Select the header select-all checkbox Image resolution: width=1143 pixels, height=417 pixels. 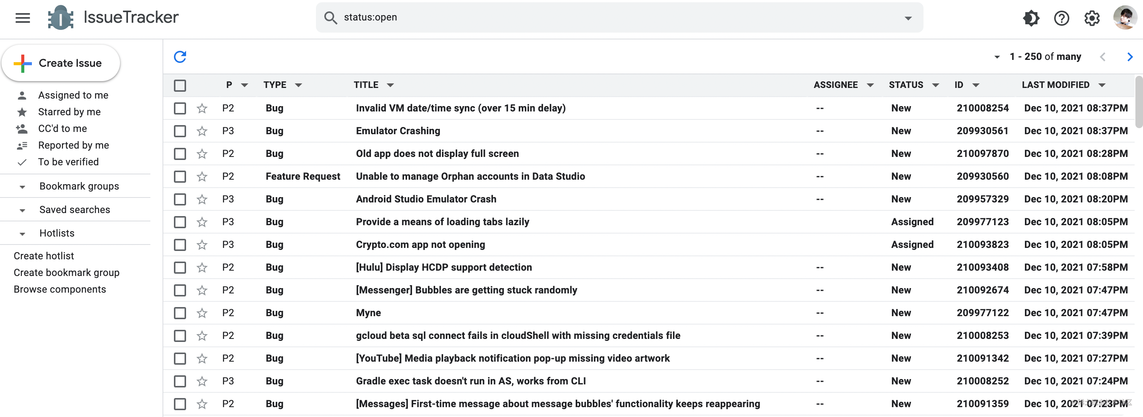[180, 85]
